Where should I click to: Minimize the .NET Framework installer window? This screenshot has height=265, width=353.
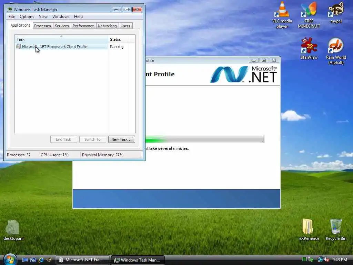click(253, 60)
